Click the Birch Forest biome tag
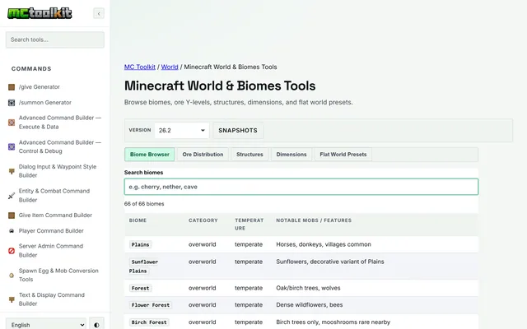The width and height of the screenshot is (527, 329). [149, 322]
